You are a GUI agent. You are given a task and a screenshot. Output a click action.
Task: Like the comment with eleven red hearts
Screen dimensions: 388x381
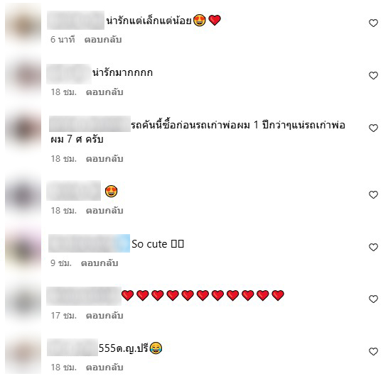(373, 299)
